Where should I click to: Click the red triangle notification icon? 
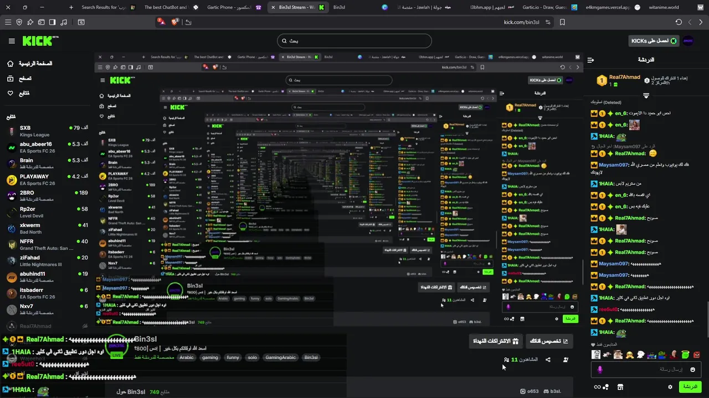[x=161, y=22]
